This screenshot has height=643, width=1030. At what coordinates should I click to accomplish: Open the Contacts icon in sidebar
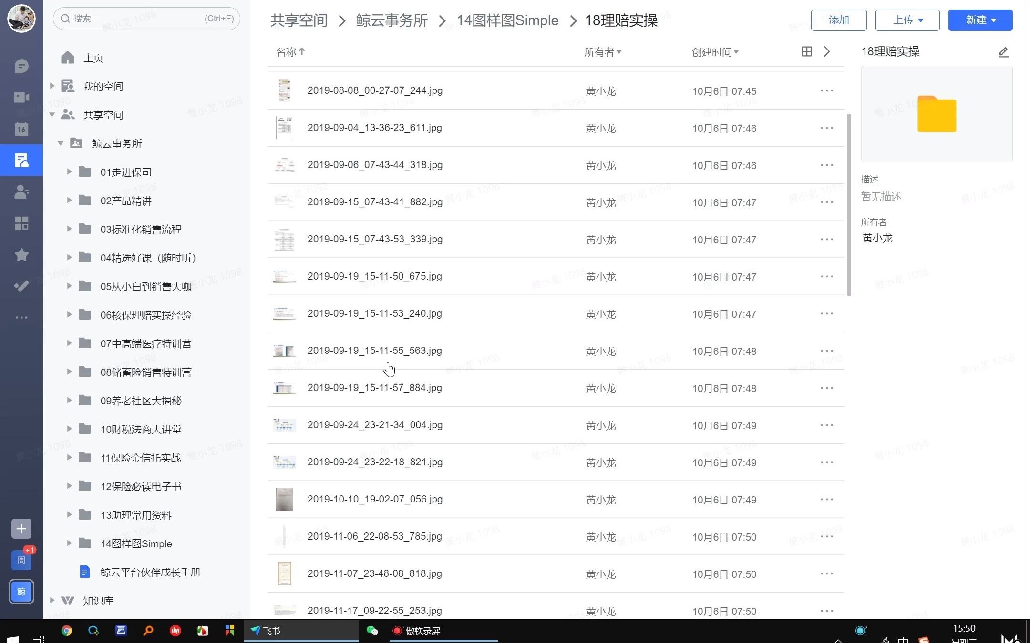click(x=21, y=192)
